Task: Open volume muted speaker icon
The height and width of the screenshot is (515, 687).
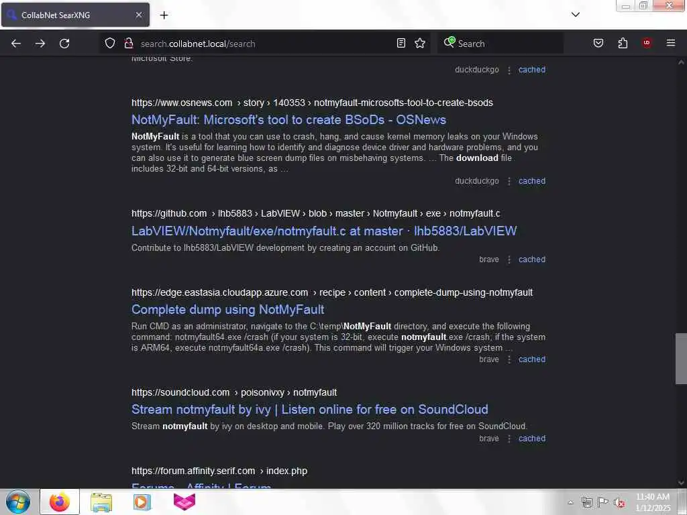Action: point(619,503)
